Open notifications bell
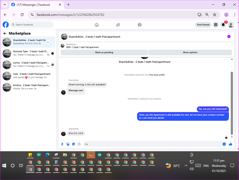 [x=223, y=25]
